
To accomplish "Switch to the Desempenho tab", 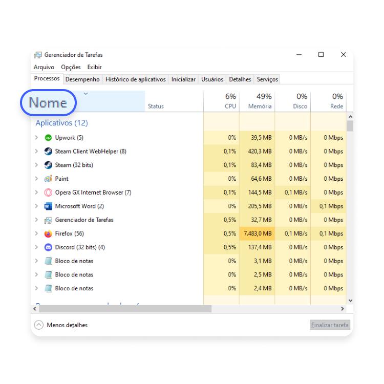I will click(82, 79).
